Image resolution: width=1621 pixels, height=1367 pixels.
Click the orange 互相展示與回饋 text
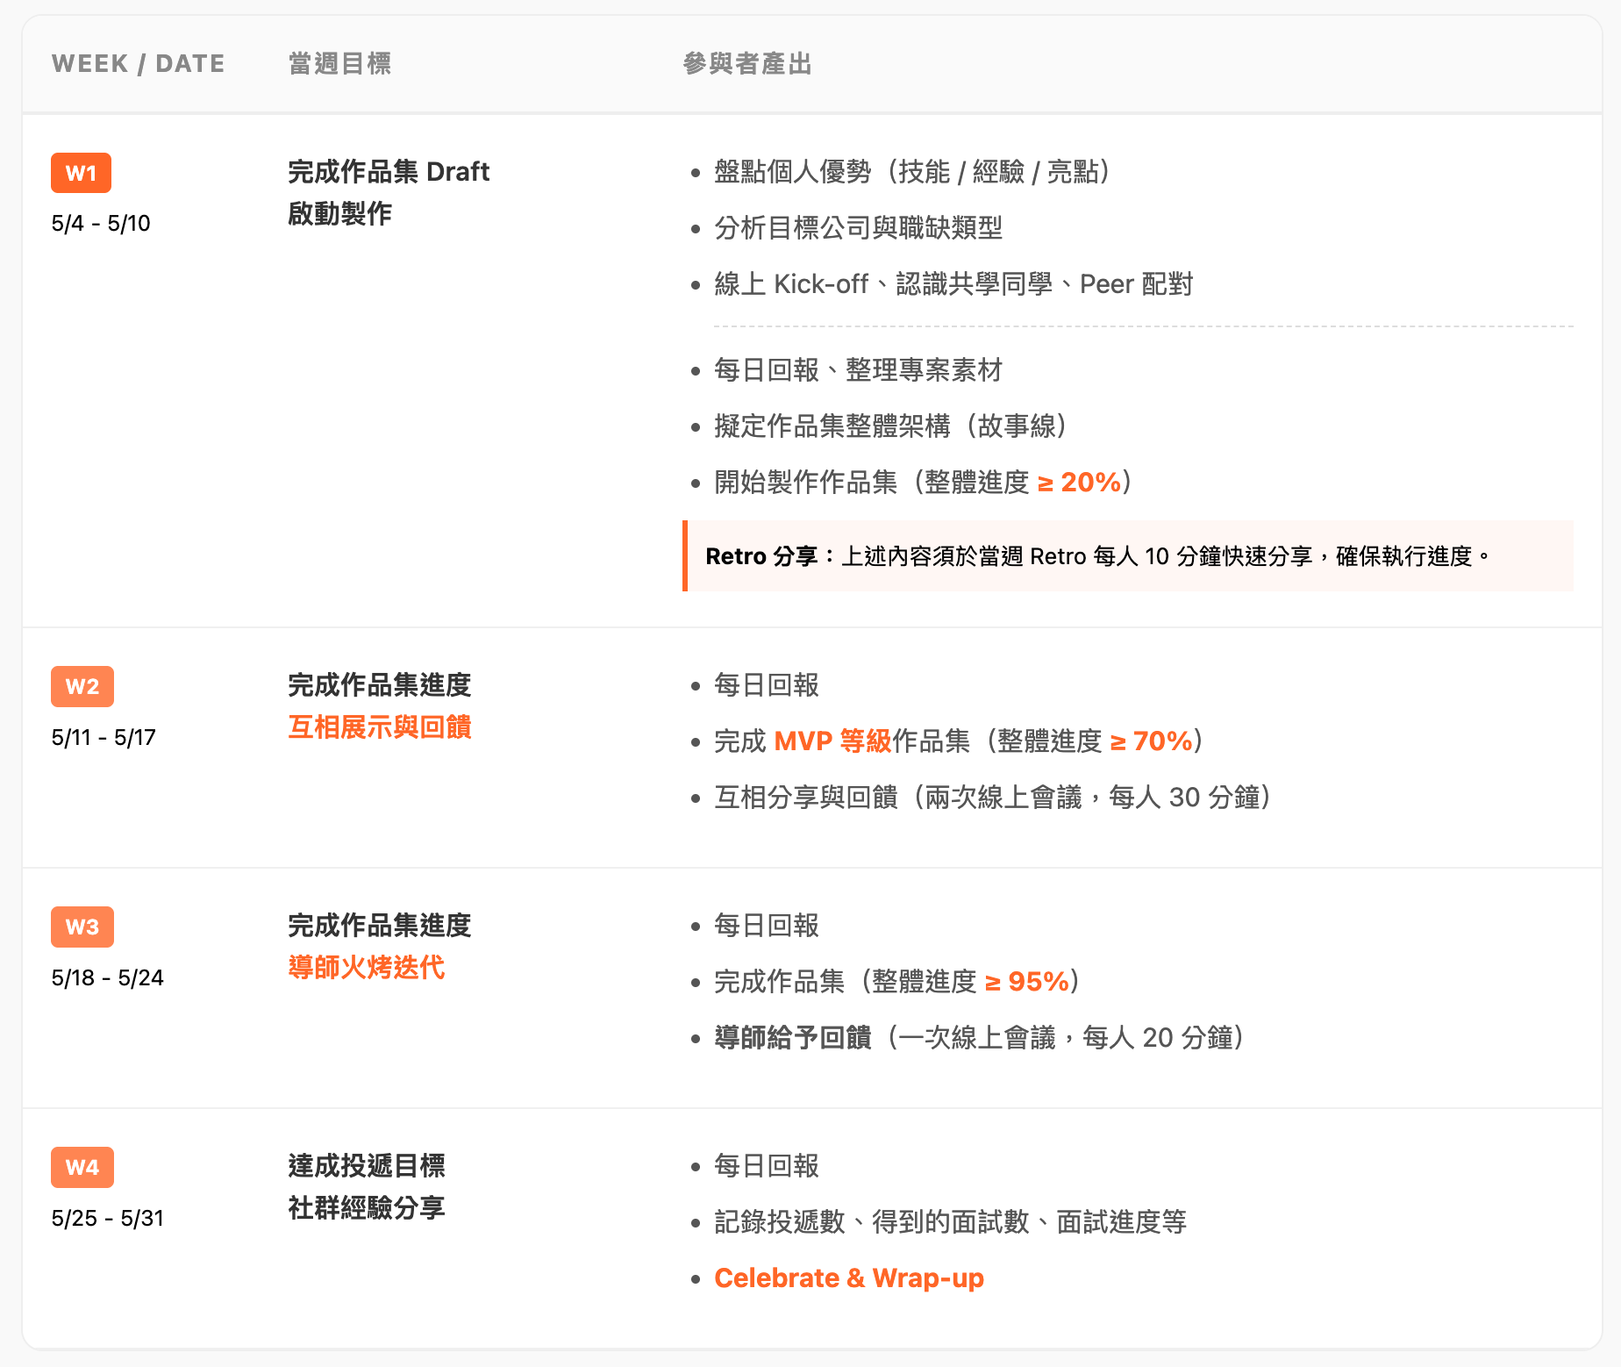(x=379, y=727)
